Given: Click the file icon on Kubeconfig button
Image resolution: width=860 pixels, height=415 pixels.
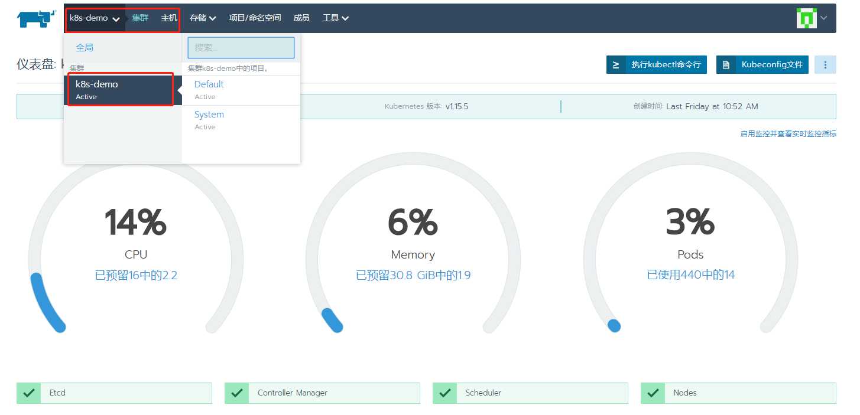Looking at the screenshot, I should [x=726, y=65].
